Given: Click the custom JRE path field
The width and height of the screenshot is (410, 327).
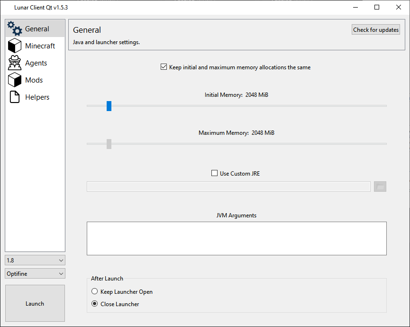Looking at the screenshot, I should tap(228, 187).
